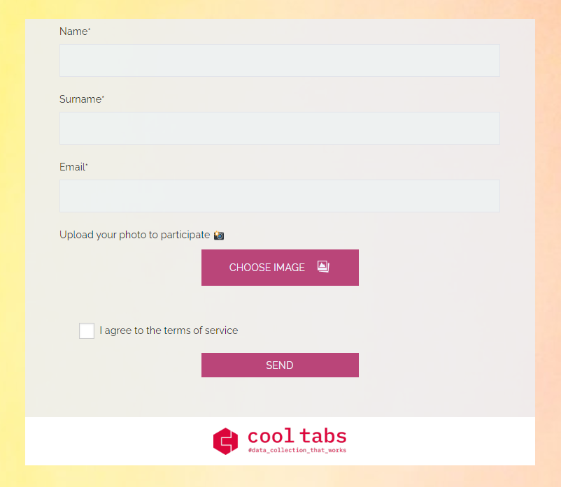The height and width of the screenshot is (487, 561).
Task: Open the image file picker via Choose Image
Action: click(x=280, y=267)
